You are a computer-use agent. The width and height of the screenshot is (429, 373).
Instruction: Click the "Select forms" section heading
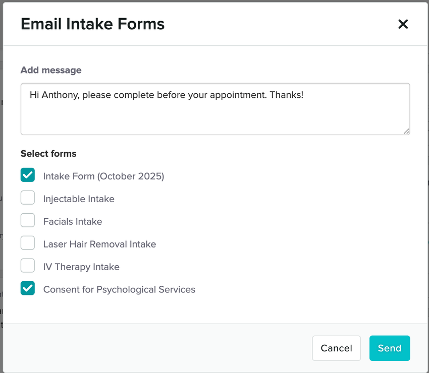tap(48, 154)
